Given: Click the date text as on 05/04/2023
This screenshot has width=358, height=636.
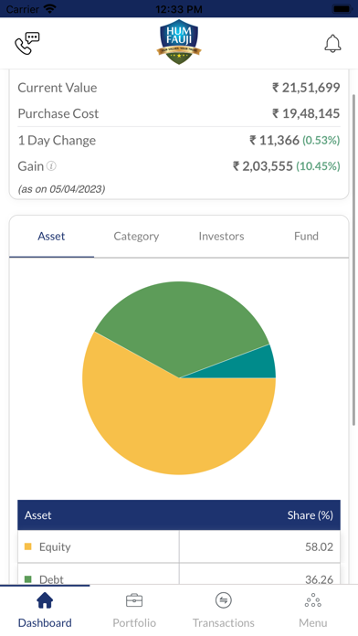Looking at the screenshot, I should tap(61, 189).
